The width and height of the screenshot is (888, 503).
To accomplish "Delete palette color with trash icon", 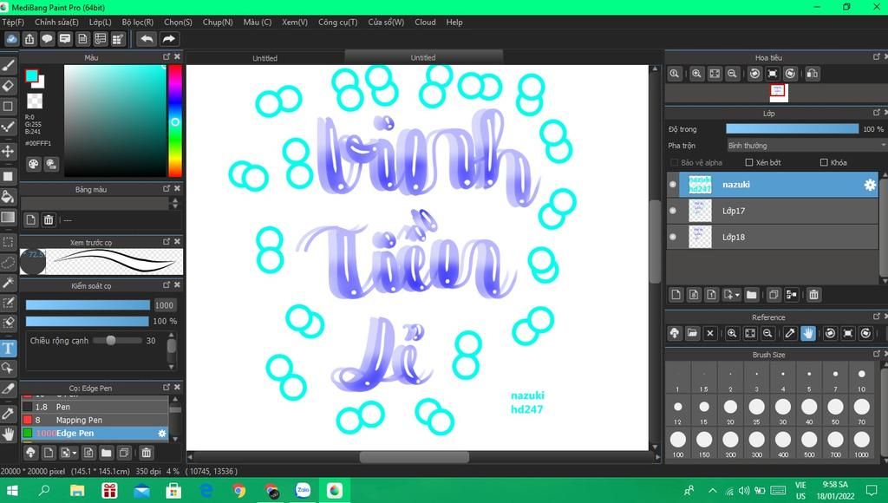I will click(49, 219).
